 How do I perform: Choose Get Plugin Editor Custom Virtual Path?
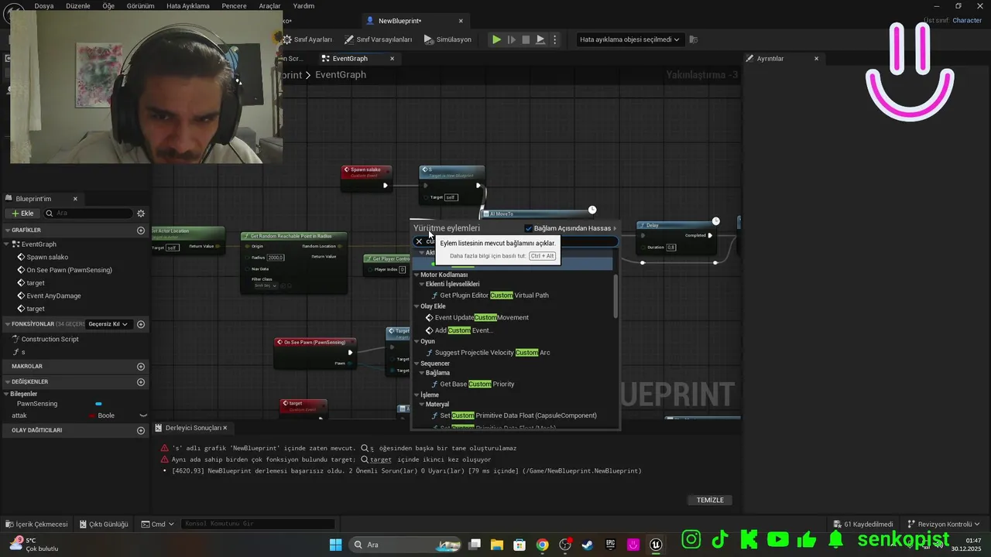[x=494, y=296]
